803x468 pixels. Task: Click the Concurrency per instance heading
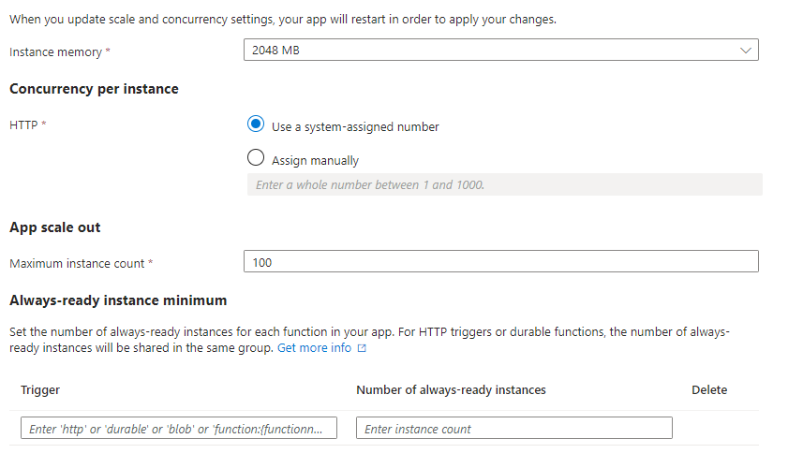coord(94,89)
